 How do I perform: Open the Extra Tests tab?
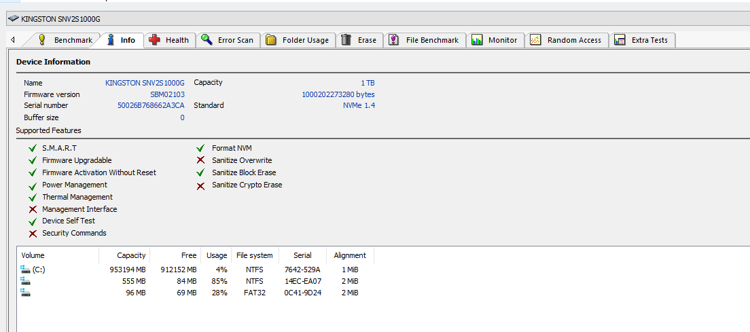coord(643,40)
